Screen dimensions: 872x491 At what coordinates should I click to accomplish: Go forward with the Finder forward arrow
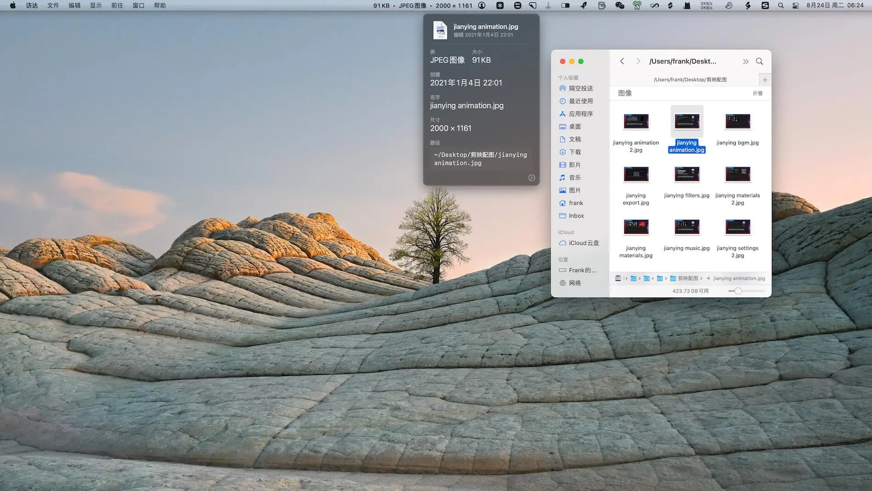(x=638, y=61)
